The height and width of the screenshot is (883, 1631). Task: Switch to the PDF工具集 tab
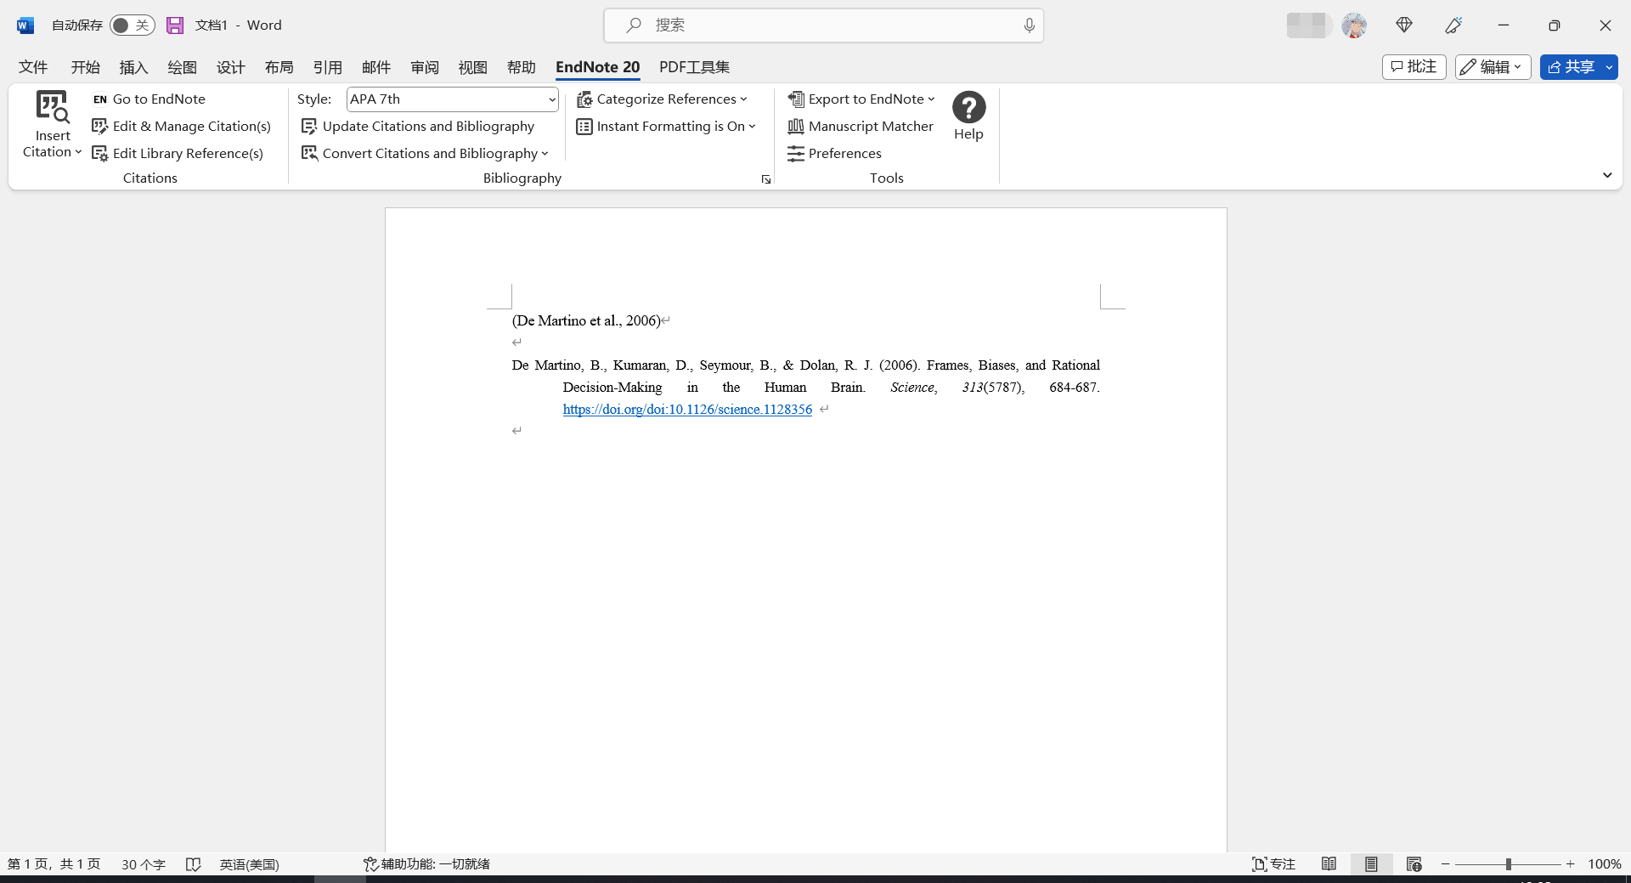(694, 67)
